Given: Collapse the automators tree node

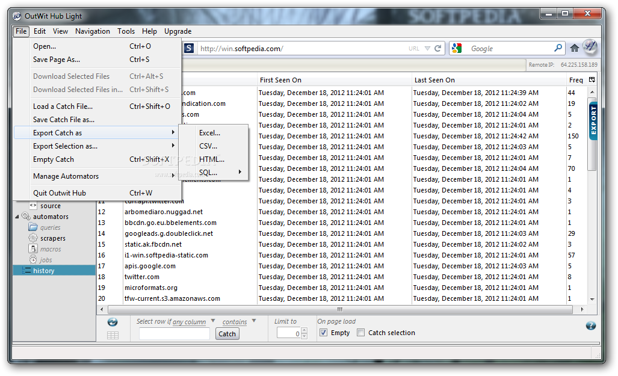Looking at the screenshot, I should [17, 217].
